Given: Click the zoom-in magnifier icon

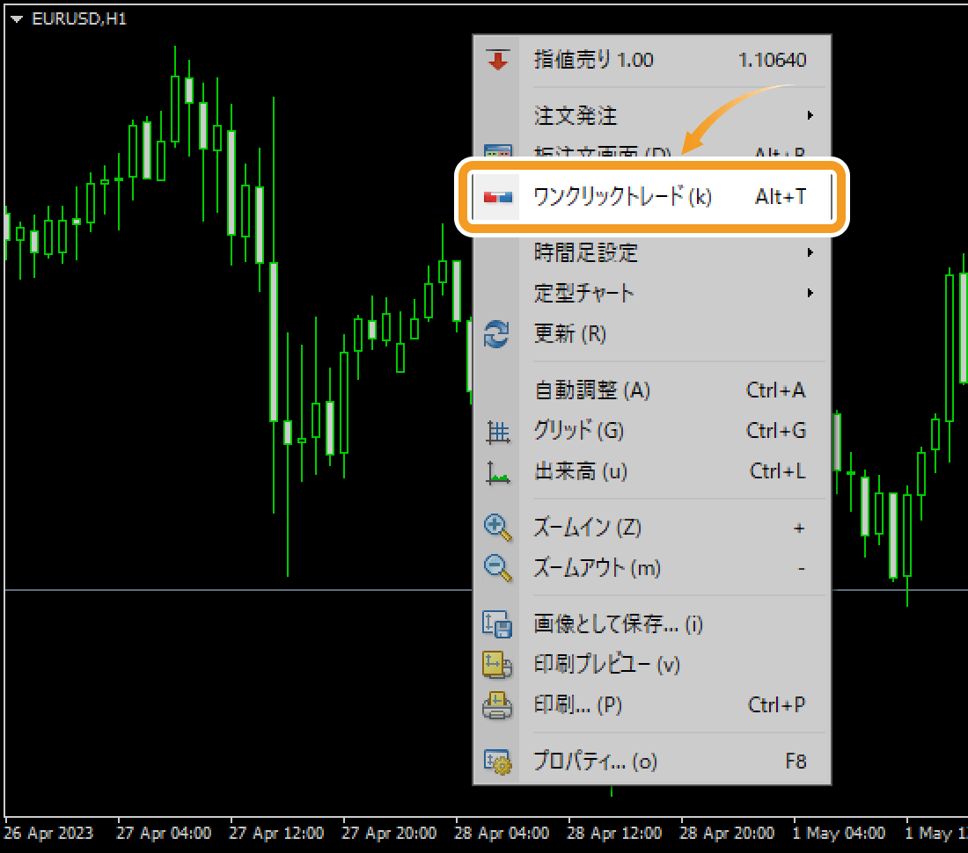Looking at the screenshot, I should (498, 528).
